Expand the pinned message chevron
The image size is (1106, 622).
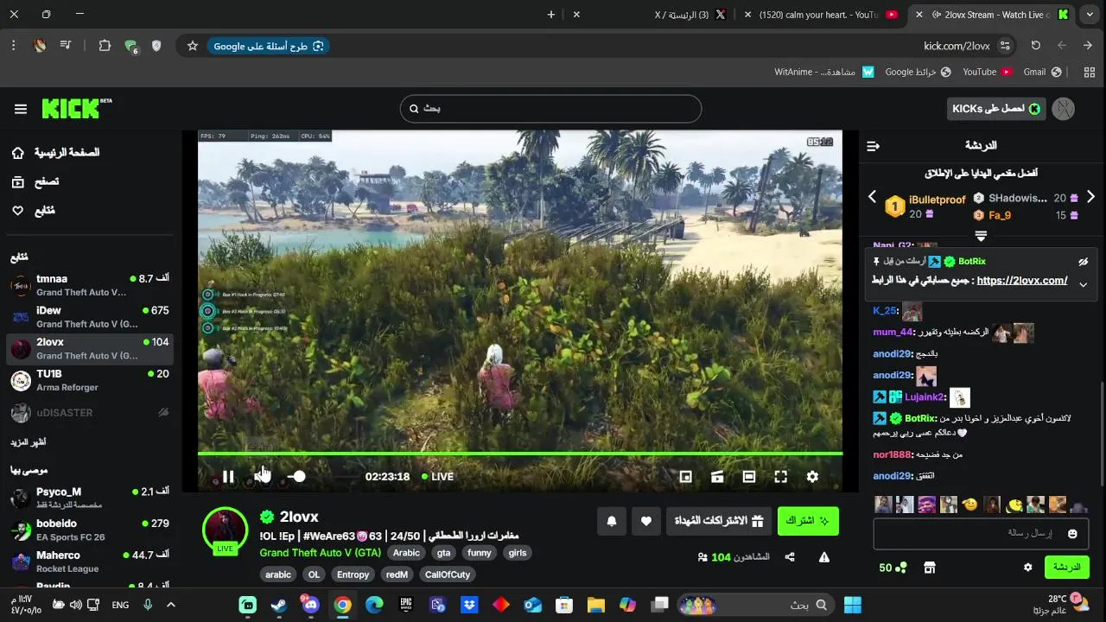click(x=1083, y=284)
